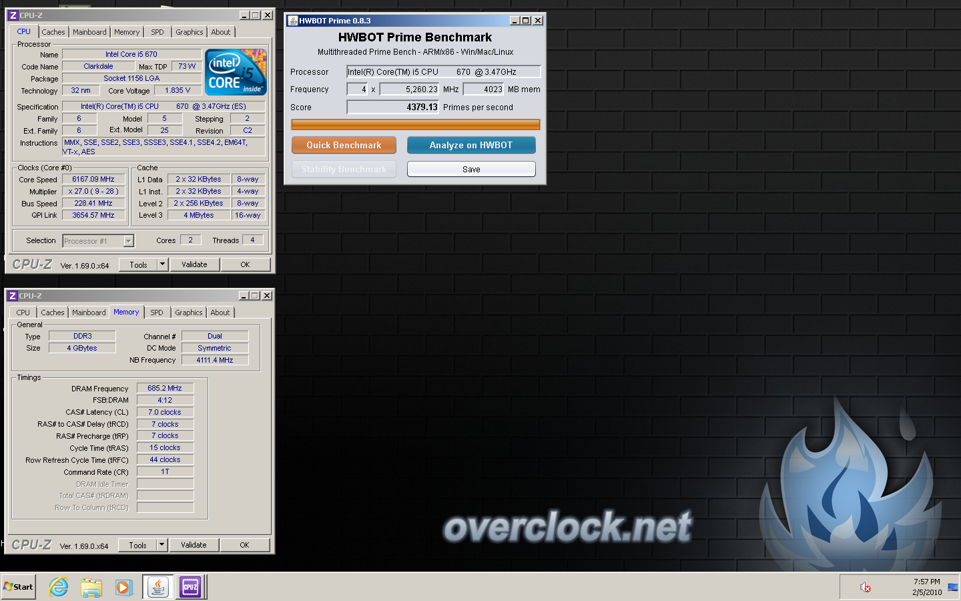Image resolution: width=961 pixels, height=601 pixels.
Task: Click the Command Rate 1T value
Action: [x=165, y=471]
